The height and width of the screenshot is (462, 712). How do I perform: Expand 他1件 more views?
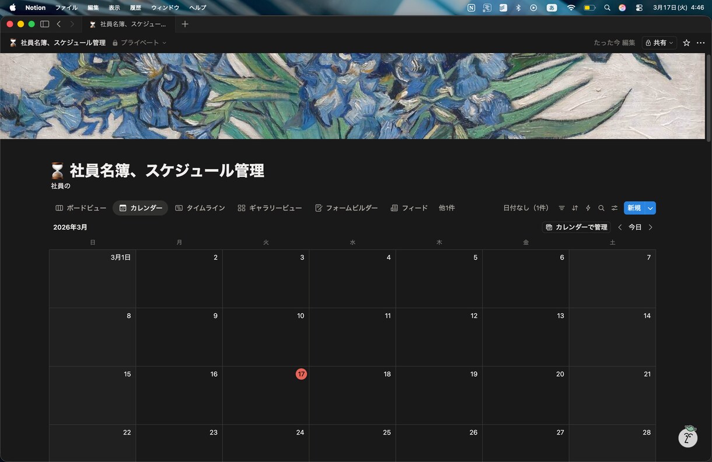coord(446,208)
